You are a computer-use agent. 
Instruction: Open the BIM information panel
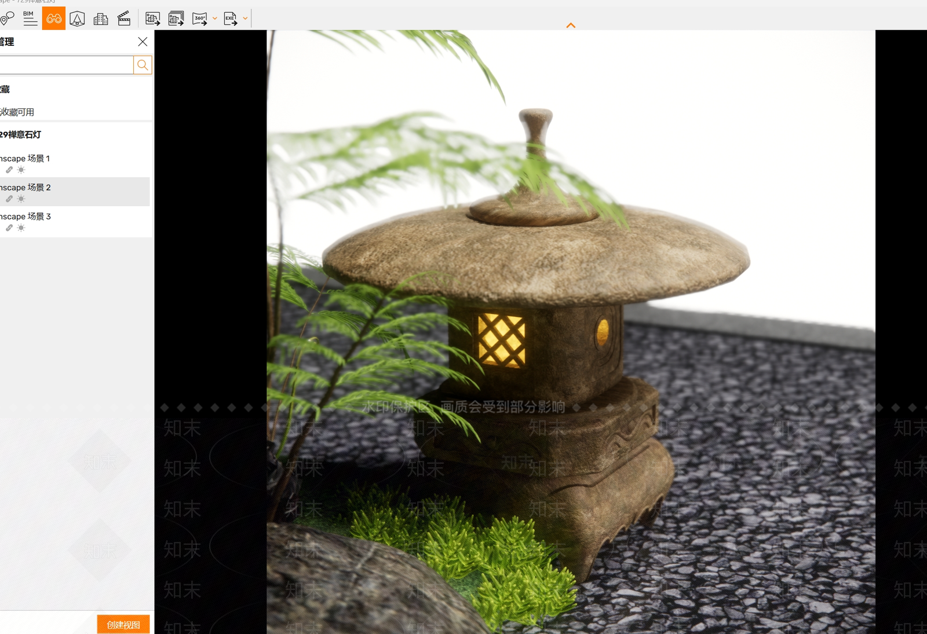[x=30, y=19]
